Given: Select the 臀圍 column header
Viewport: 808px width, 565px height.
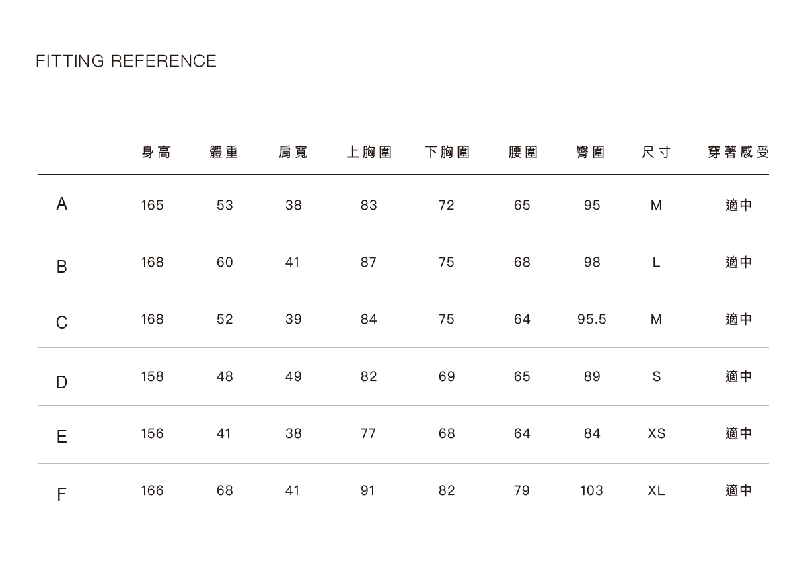Looking at the screenshot, I should tap(591, 153).
